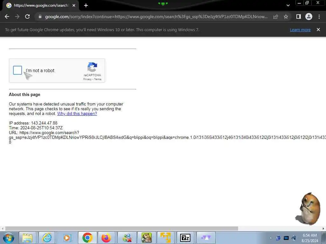
Task: Open the Chrome three-dot menu
Action: (x=319, y=17)
